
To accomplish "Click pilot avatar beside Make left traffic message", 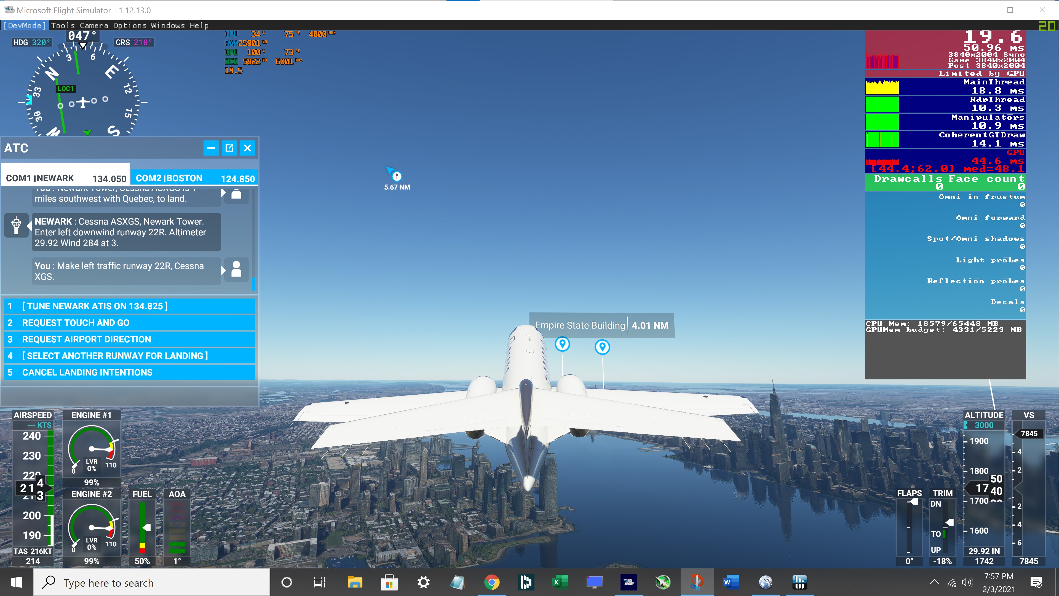I will 236,269.
